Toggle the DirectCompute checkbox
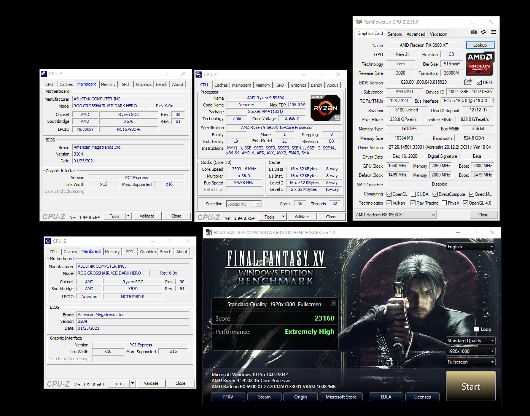Viewport: 530px width, 416px height. (435, 194)
